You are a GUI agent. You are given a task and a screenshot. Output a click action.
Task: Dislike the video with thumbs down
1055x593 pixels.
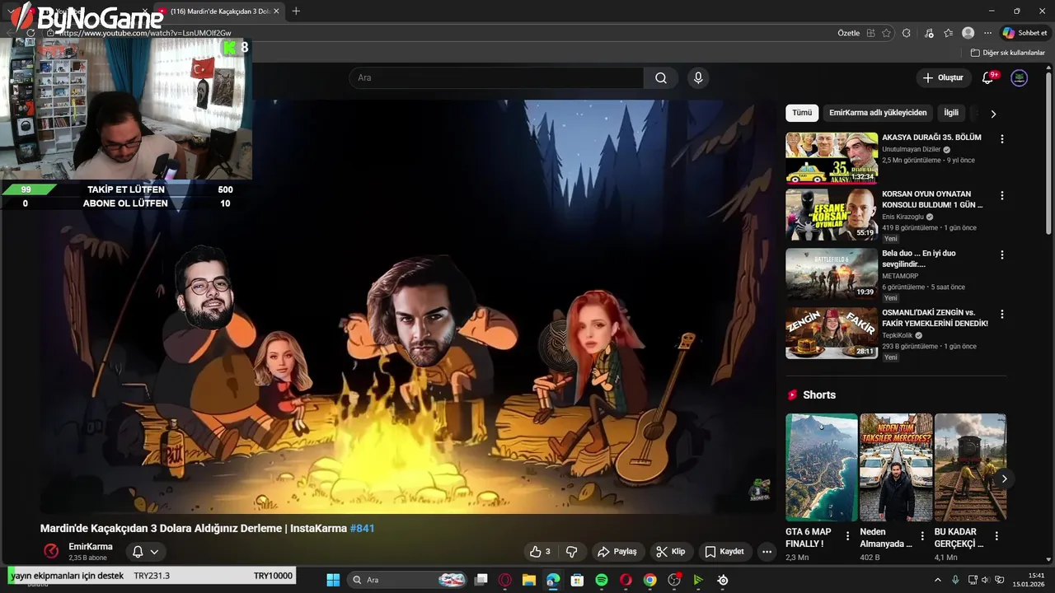[x=571, y=552]
